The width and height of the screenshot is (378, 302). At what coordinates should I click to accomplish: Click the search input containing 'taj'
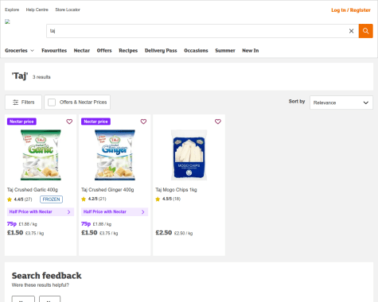[x=197, y=31]
